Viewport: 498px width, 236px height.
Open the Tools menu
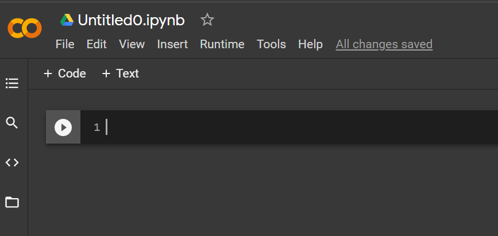coord(271,44)
